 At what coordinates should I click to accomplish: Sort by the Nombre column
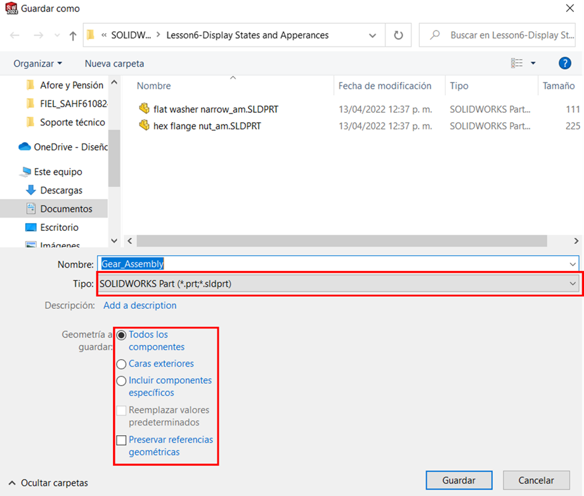pyautogui.click(x=154, y=86)
